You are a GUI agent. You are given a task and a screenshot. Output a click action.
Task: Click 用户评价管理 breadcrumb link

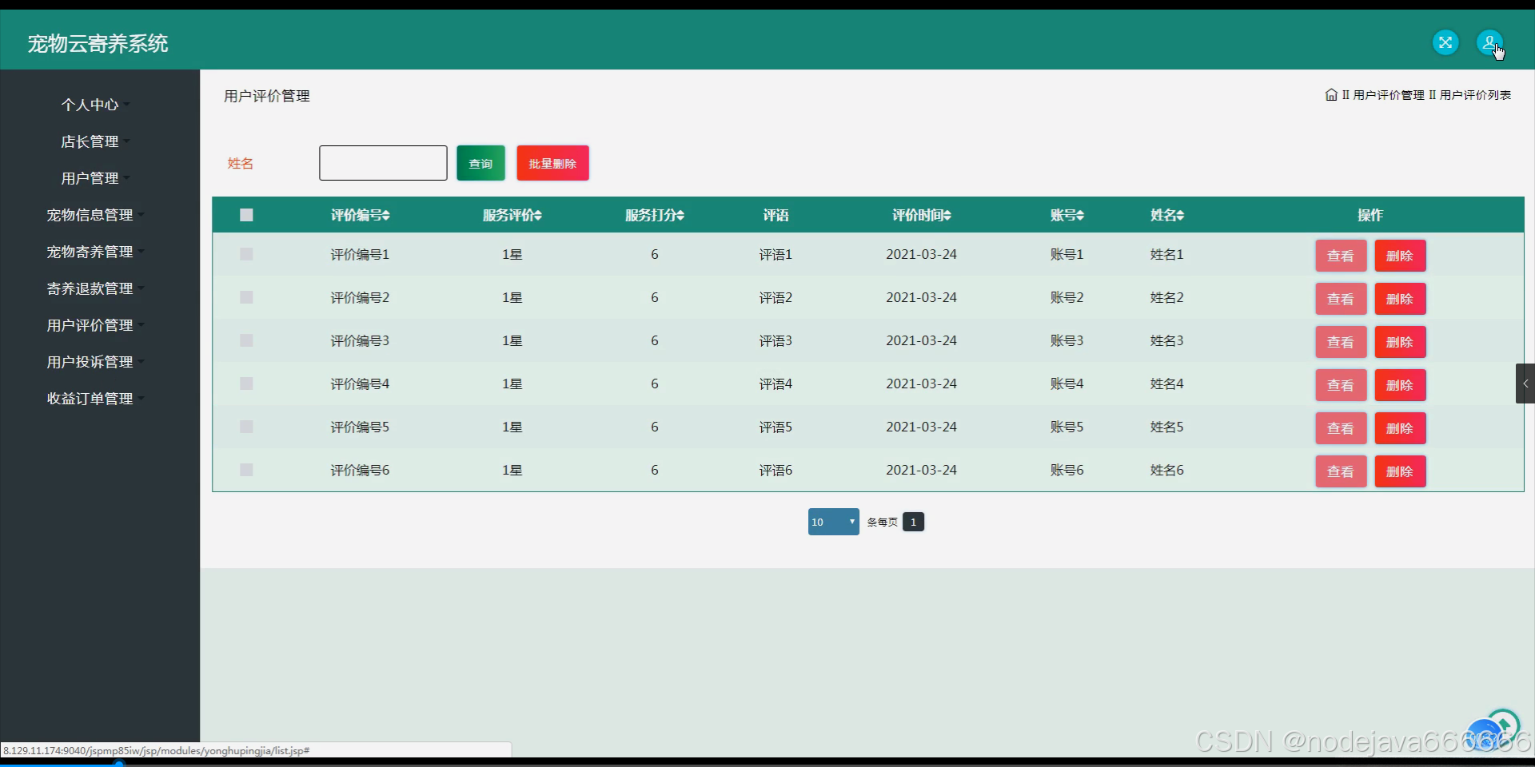(1389, 95)
